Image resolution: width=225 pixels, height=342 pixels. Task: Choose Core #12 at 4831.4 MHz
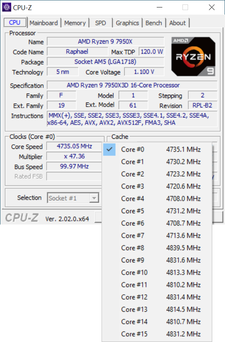(x=157, y=297)
